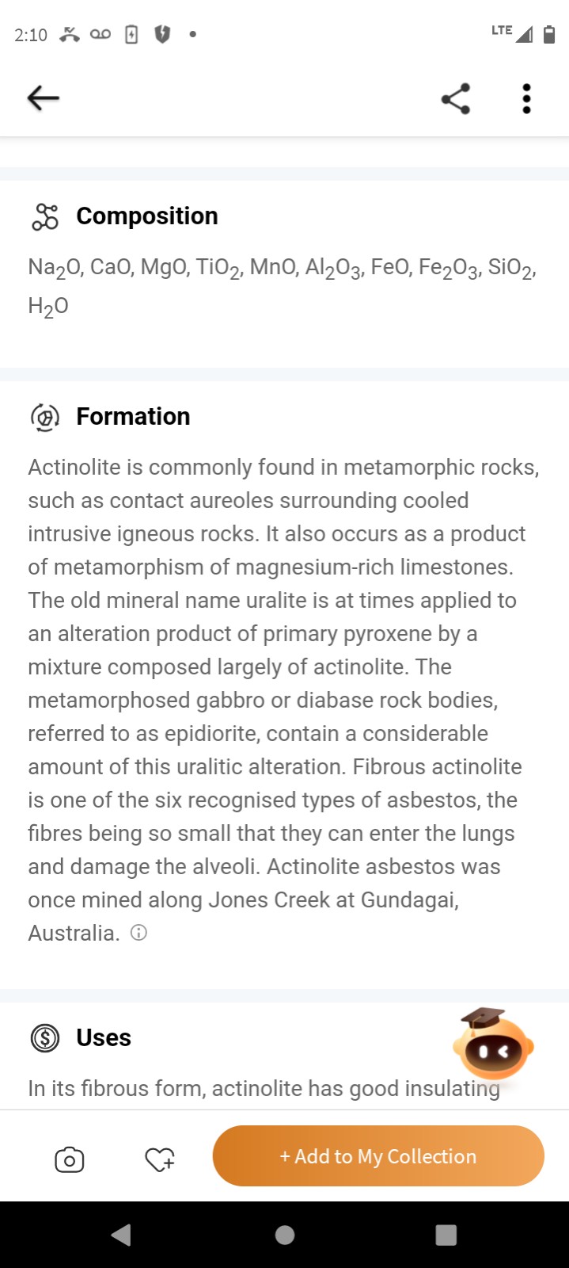
Task: Tap the Formation paragraph text
Action: click(284, 700)
